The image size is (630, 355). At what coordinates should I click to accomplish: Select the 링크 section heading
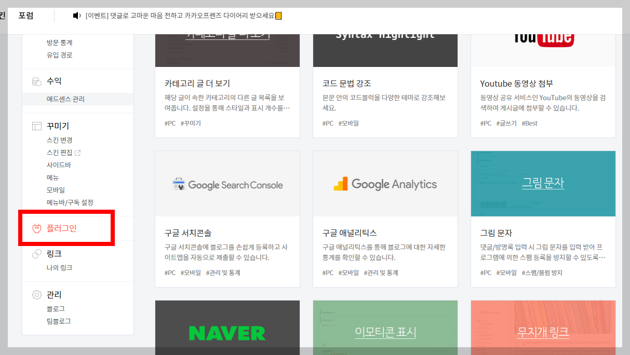click(x=54, y=254)
